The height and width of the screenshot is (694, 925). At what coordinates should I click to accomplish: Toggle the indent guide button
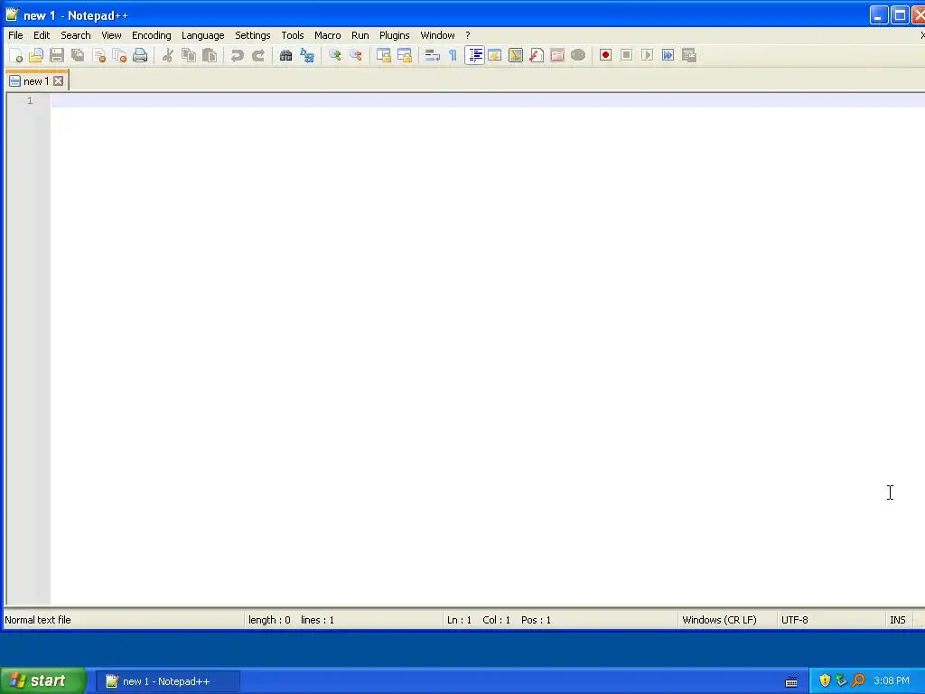(474, 55)
